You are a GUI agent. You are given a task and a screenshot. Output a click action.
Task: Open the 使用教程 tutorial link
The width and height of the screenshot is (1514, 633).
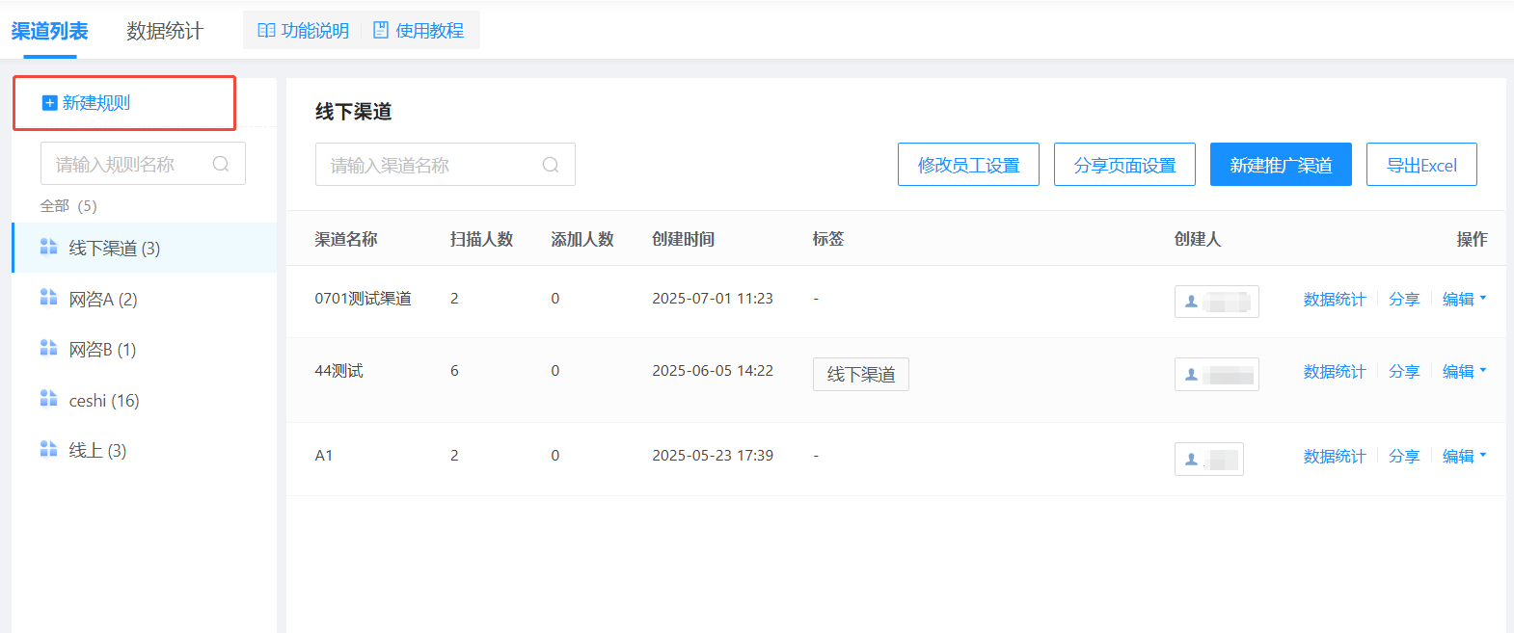[419, 31]
